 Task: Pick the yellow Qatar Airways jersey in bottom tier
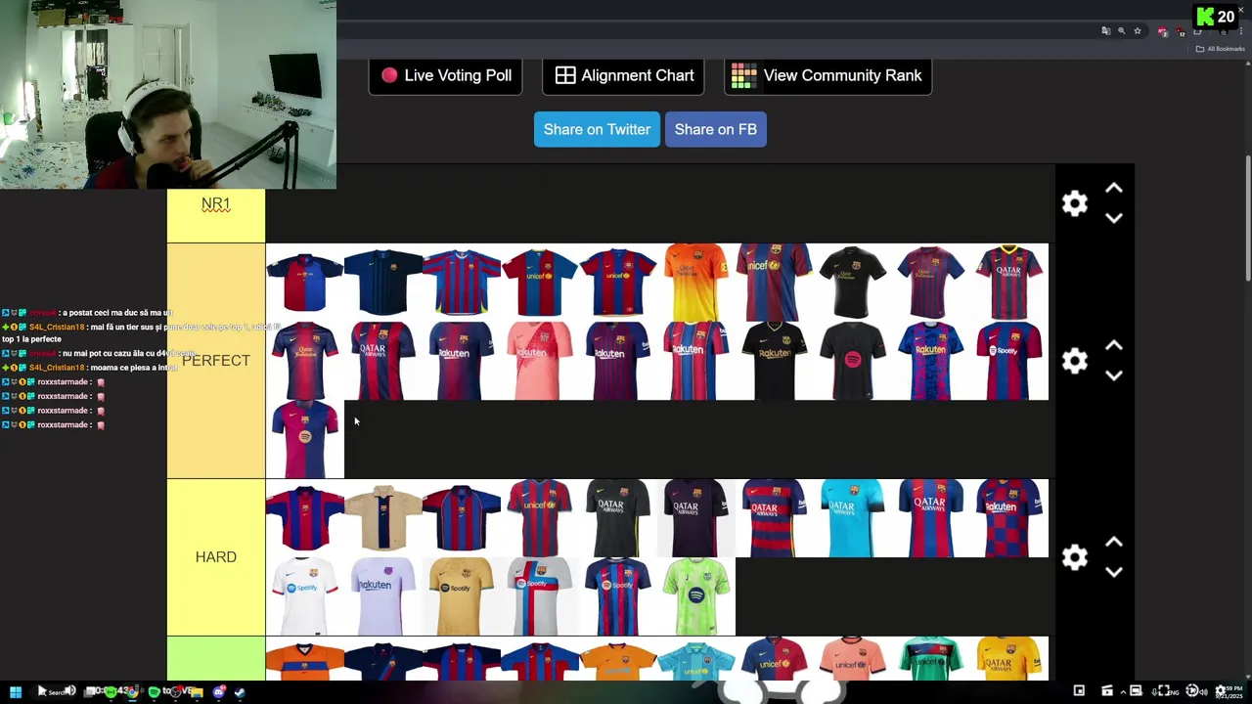point(1009,658)
